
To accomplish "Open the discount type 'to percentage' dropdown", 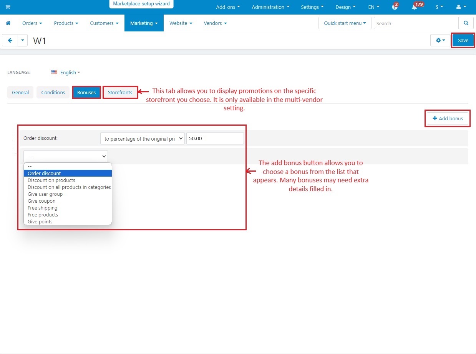I will (x=143, y=138).
